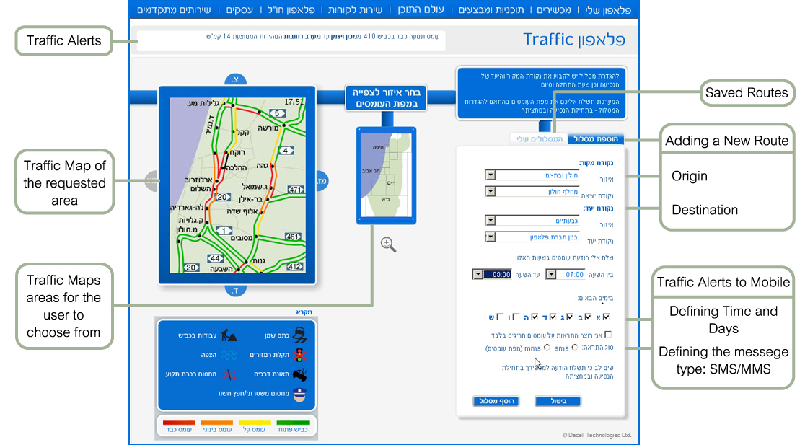Screen dimensions: 805x445
Task: Click the magnifier zoom icon below the mini map
Action: 388,244
